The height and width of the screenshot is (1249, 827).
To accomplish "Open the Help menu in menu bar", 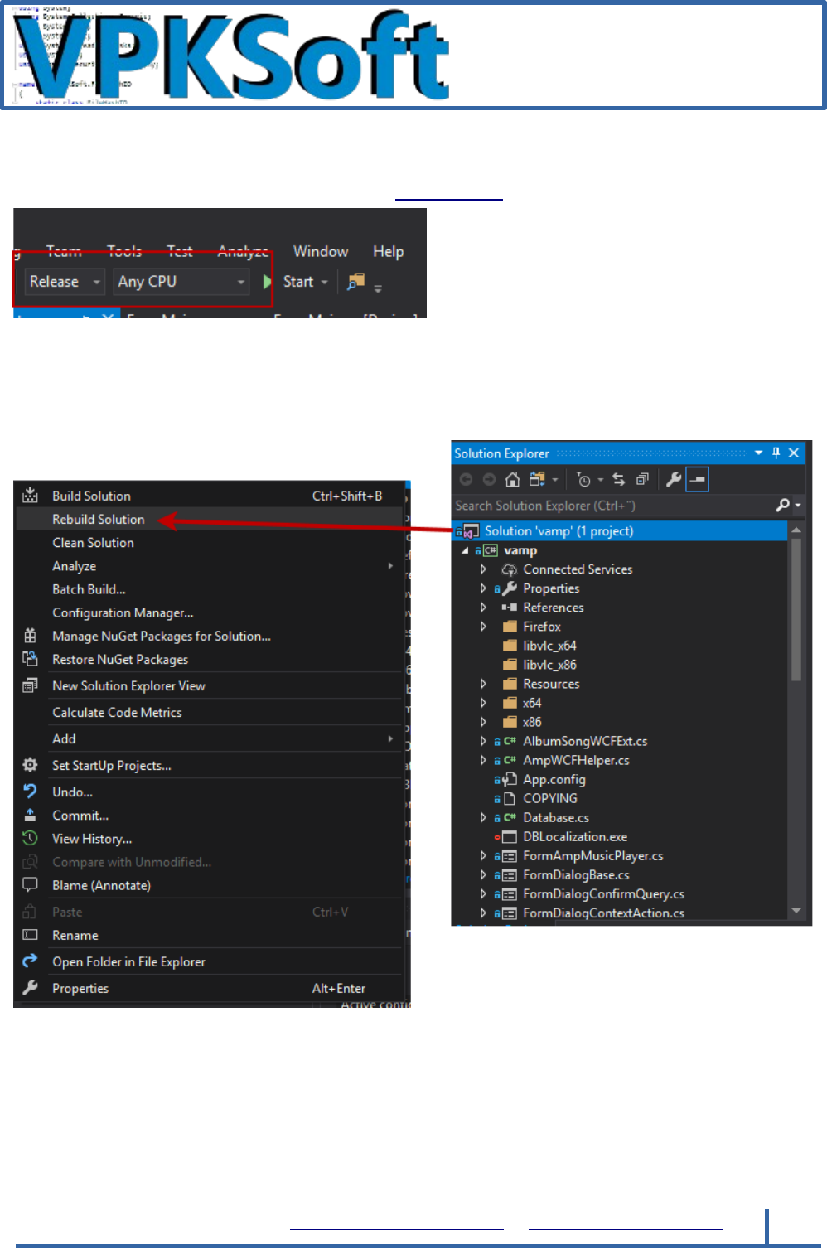I will click(388, 251).
